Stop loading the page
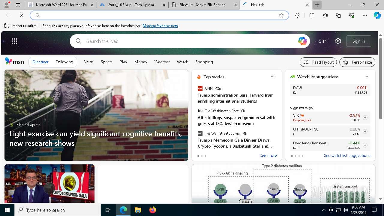Image resolution: width=384 pixels, height=216 pixels. [22, 15]
